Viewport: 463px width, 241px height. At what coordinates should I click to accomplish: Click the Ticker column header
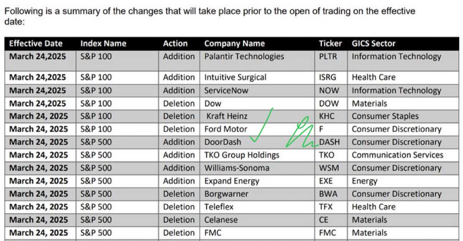click(330, 44)
